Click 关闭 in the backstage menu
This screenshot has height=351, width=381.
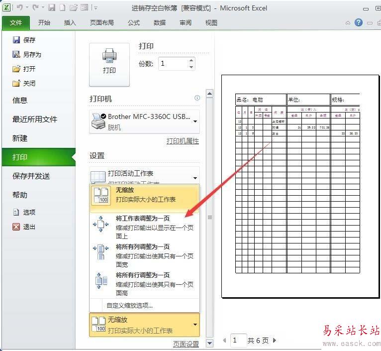point(24,84)
